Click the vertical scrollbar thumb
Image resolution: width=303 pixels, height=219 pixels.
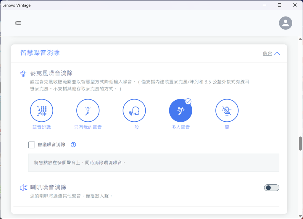tap(300, 144)
